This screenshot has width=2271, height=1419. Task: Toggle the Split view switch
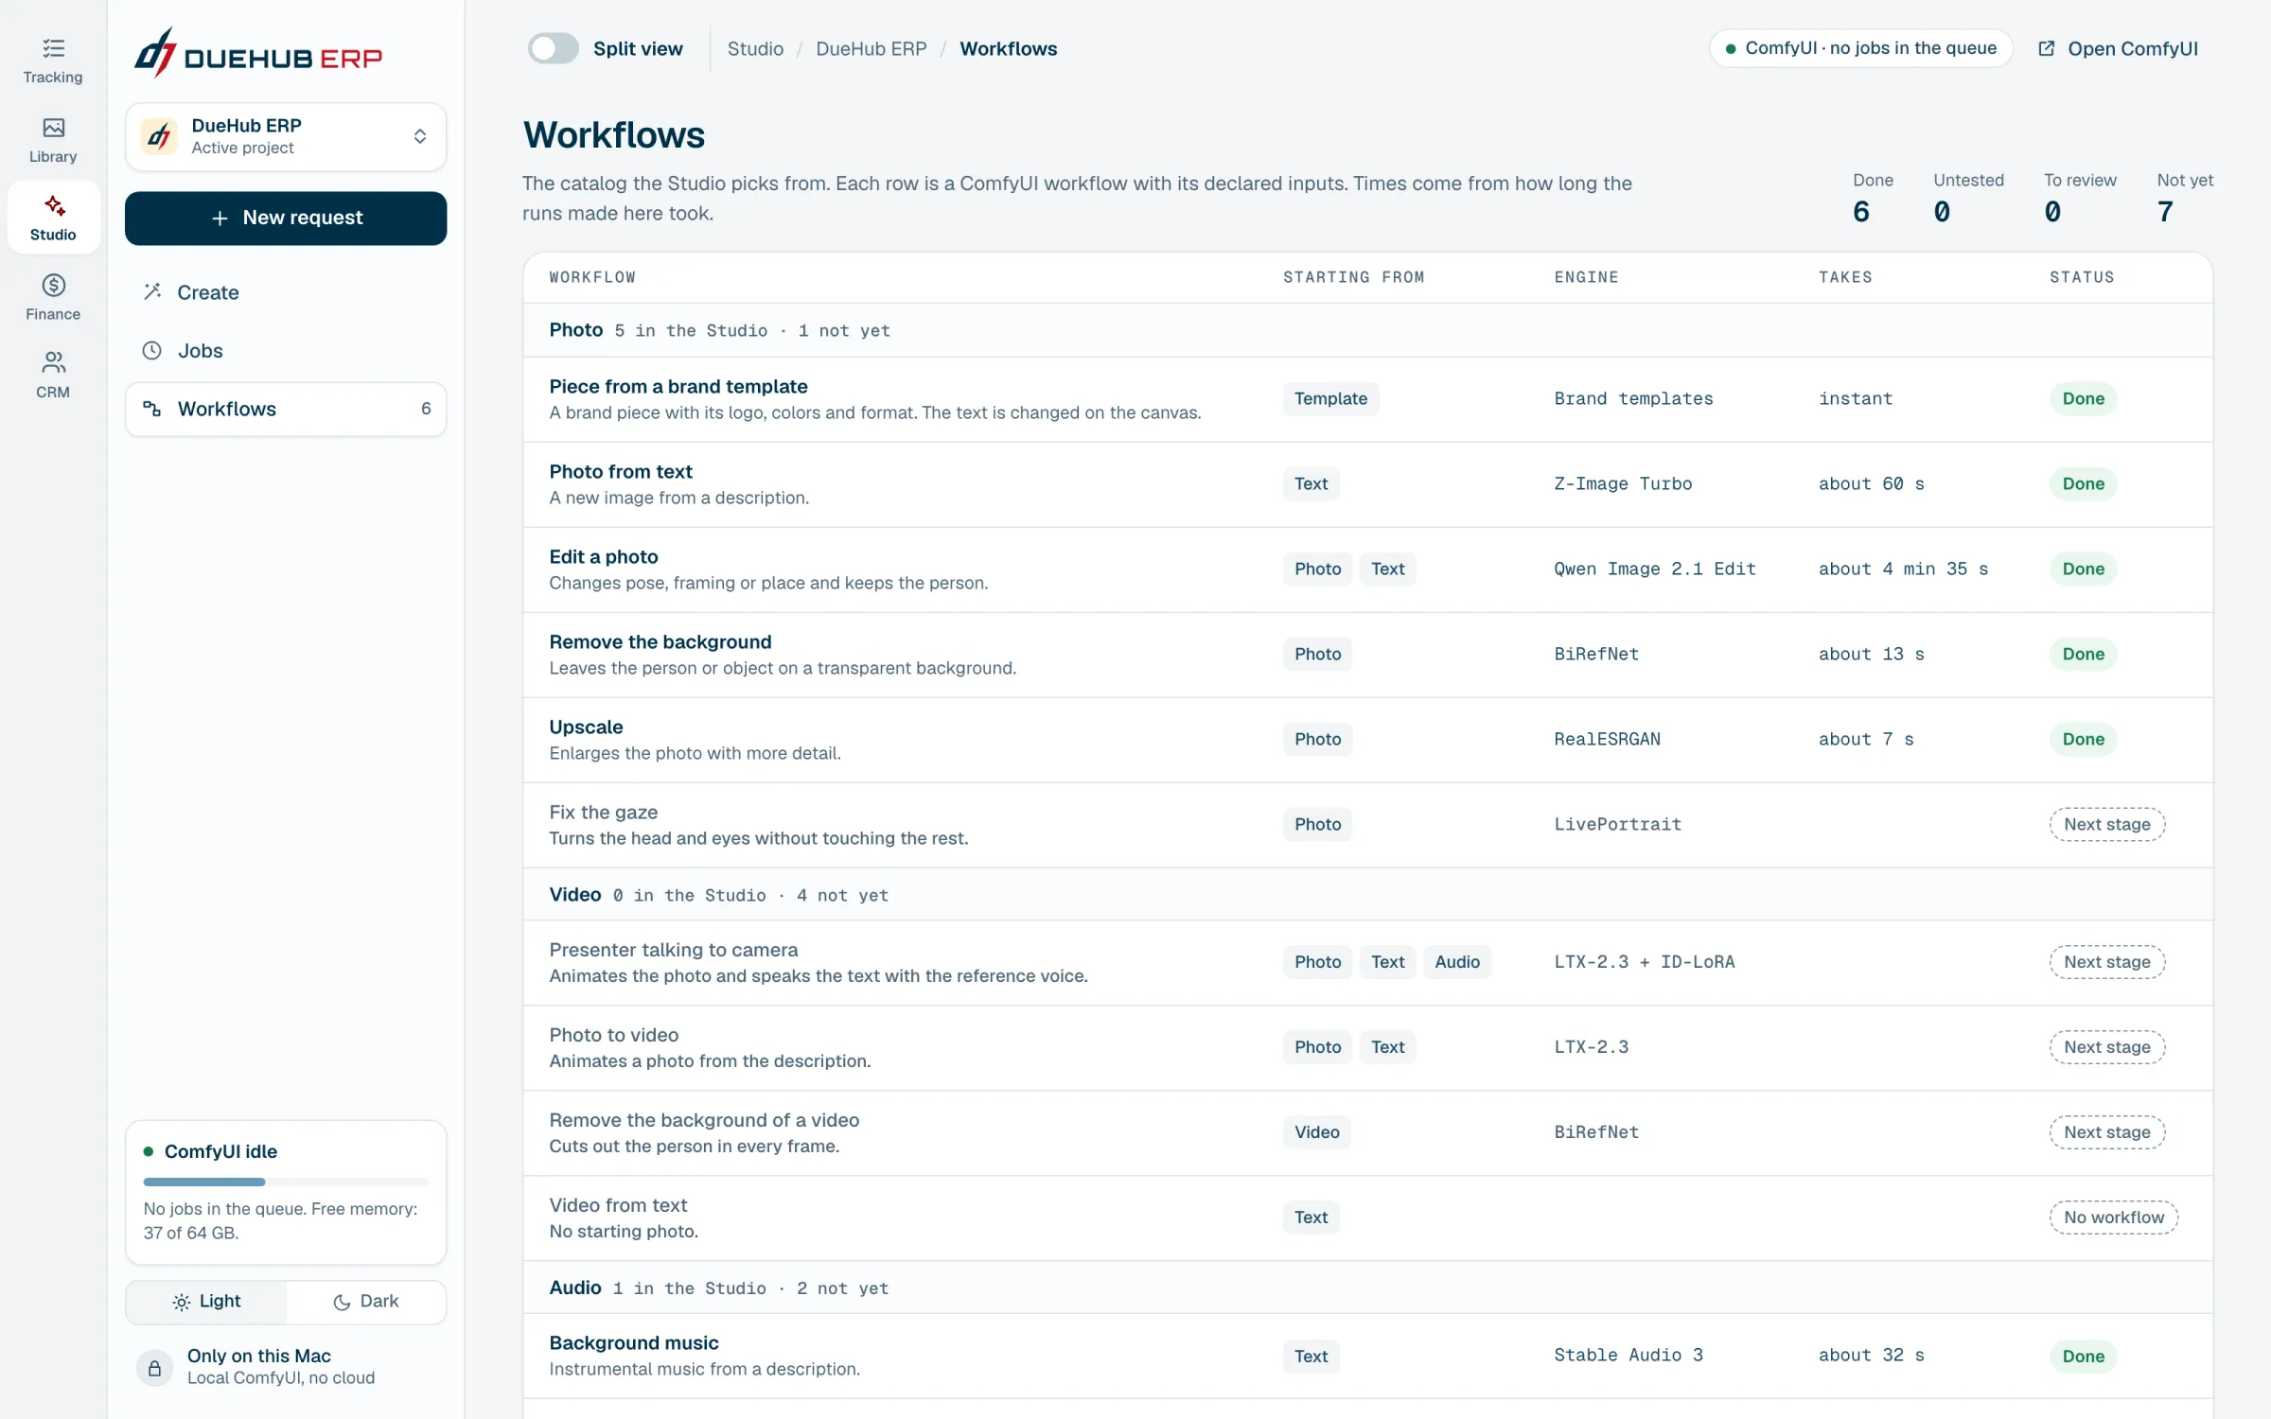pos(553,48)
